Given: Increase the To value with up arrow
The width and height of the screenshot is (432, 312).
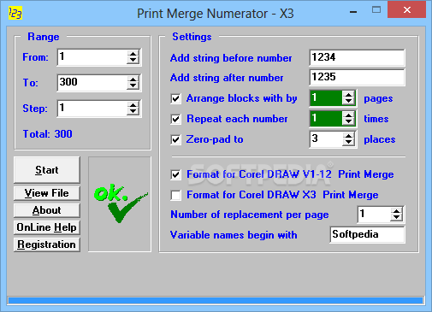Looking at the screenshot, I should pos(133,79).
